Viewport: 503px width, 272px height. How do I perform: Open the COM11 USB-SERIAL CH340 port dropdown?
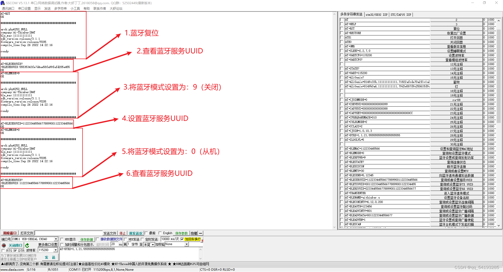(x=56, y=239)
